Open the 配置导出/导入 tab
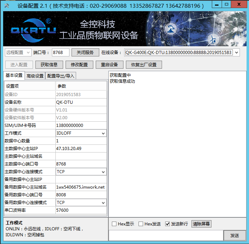Screen dimensions: 249x244 61,76
